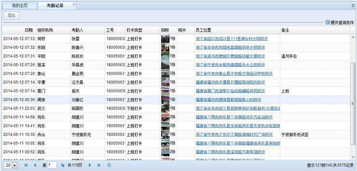Image resolution: width=357 pixels, height=171 pixels.
Task: Click the go-to-page arrow icon
Action: point(63,165)
